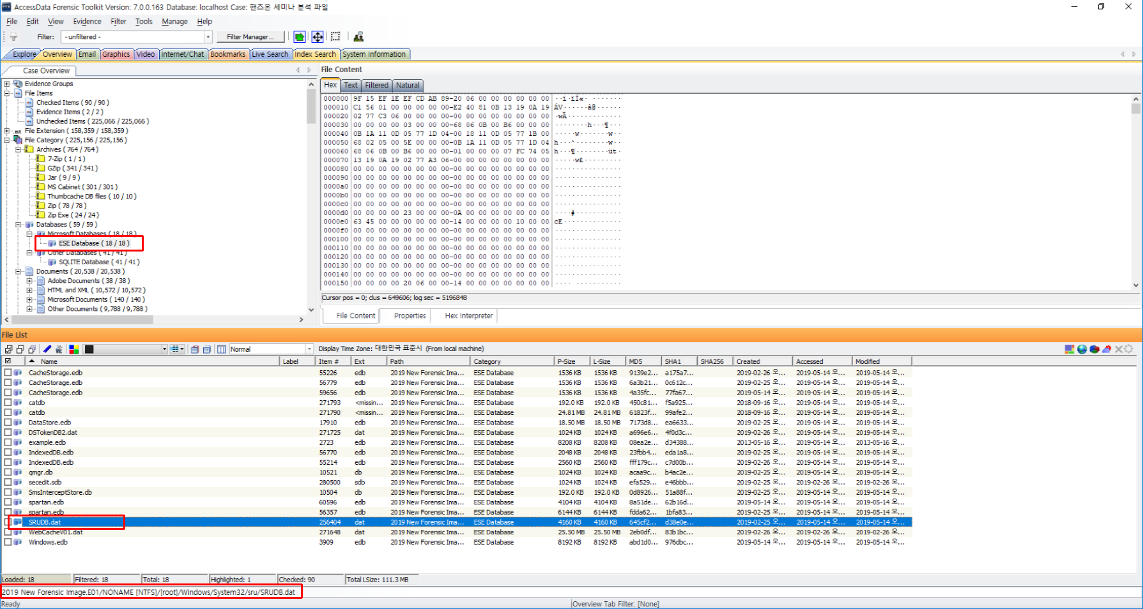Expand the Adobe Documents tree node

coord(29,281)
